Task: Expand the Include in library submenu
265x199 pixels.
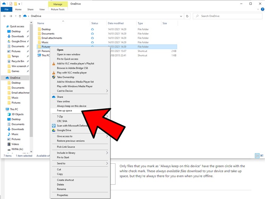Action: pos(80,153)
